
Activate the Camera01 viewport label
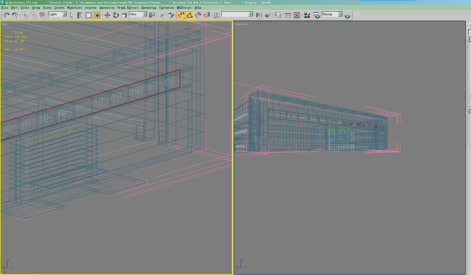click(241, 24)
